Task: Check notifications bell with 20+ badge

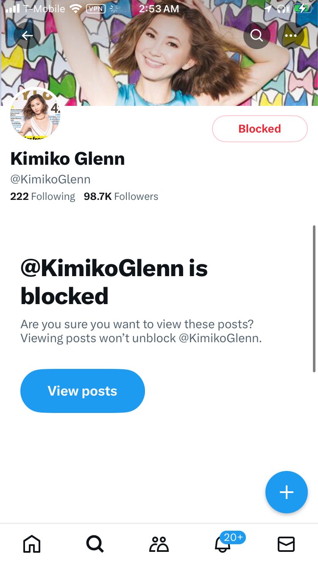Action: click(x=223, y=544)
